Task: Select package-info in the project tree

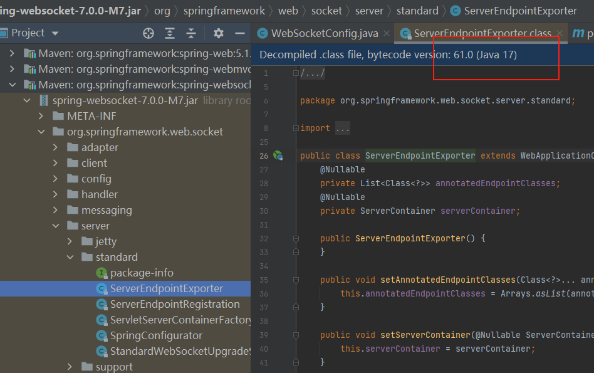Action: click(142, 273)
